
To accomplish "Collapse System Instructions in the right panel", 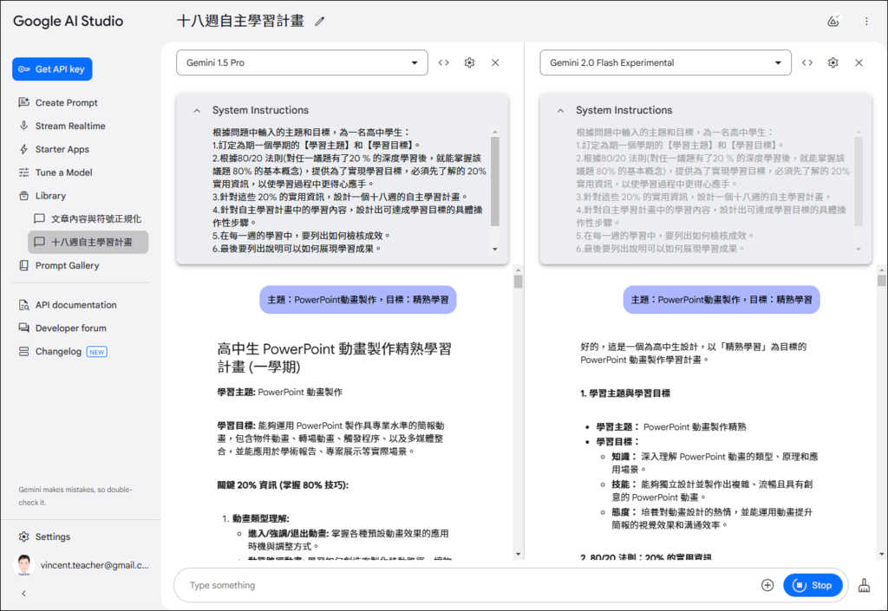I will (x=561, y=110).
